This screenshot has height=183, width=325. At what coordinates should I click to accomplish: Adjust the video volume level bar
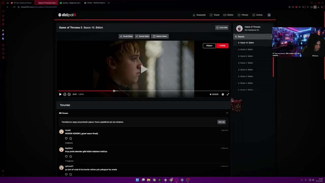(215, 94)
